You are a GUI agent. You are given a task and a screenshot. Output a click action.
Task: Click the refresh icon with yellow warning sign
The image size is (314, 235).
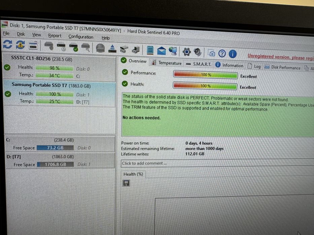[20, 45]
